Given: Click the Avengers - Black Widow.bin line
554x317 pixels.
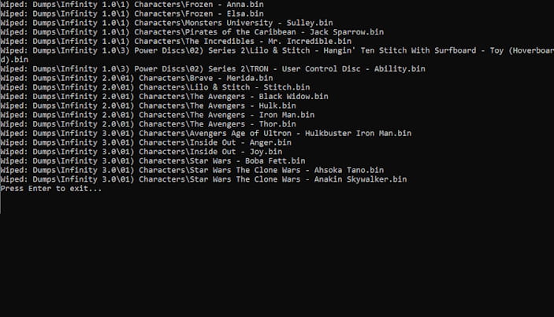Looking at the screenshot, I should tap(164, 96).
